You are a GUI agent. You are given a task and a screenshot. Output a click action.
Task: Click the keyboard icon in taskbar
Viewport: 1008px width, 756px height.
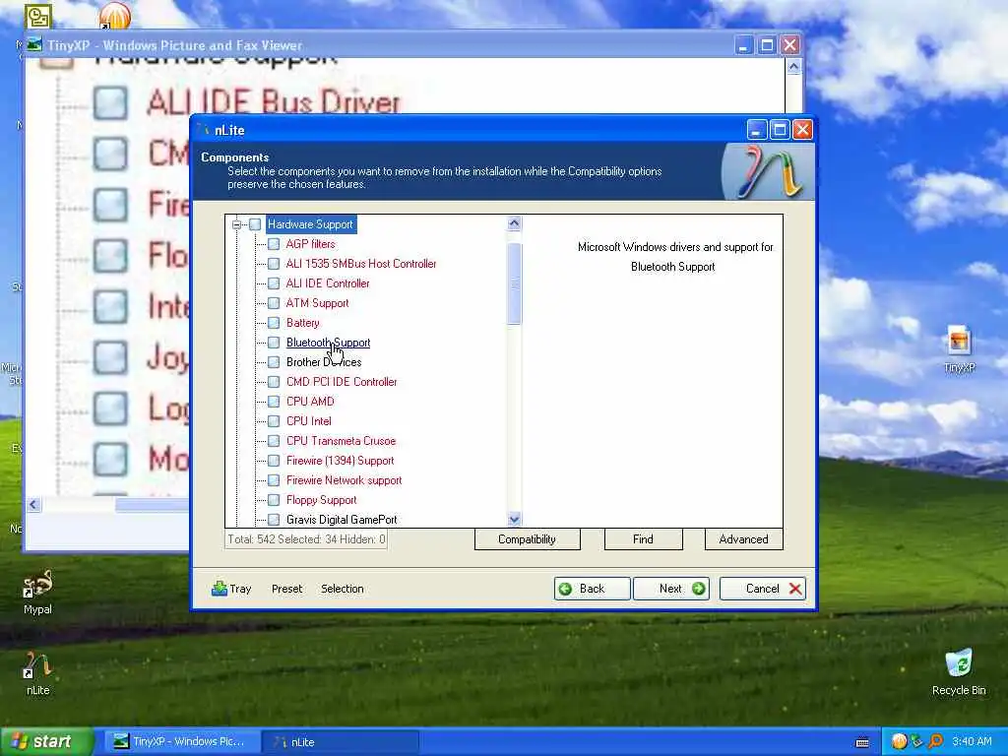click(x=862, y=742)
